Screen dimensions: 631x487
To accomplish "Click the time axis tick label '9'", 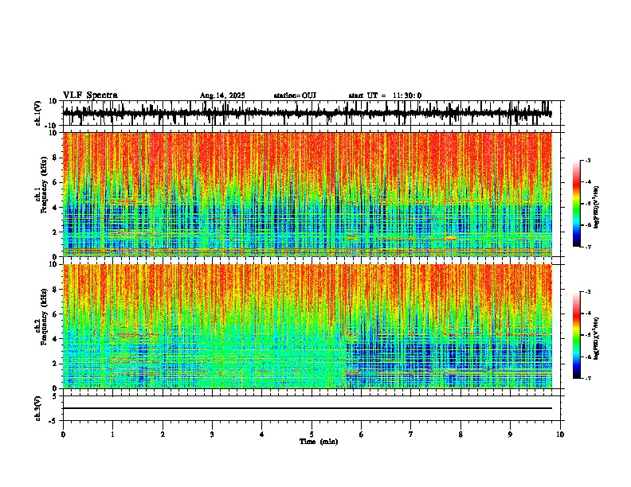I will pos(510,434).
